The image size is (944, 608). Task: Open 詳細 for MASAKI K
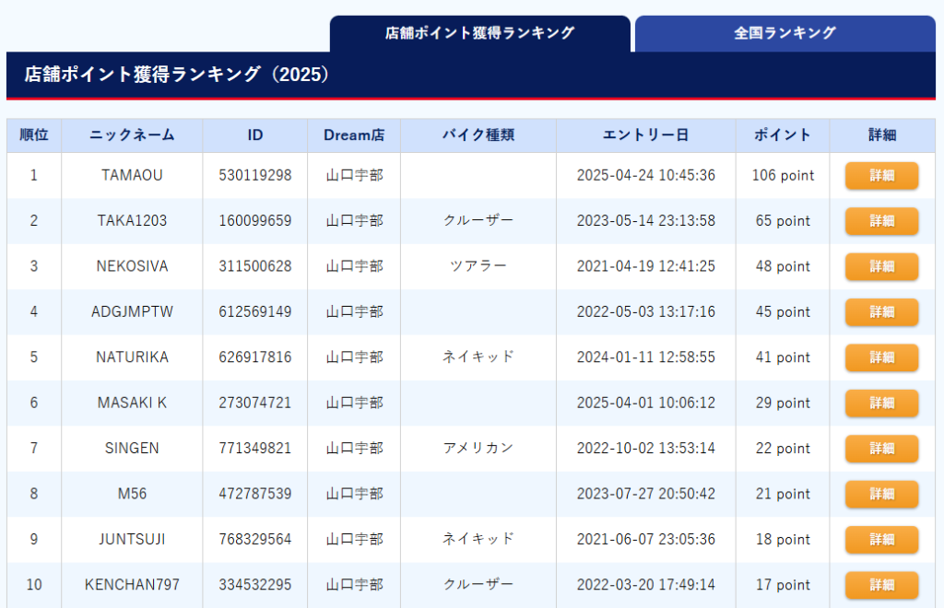pyautogui.click(x=881, y=403)
